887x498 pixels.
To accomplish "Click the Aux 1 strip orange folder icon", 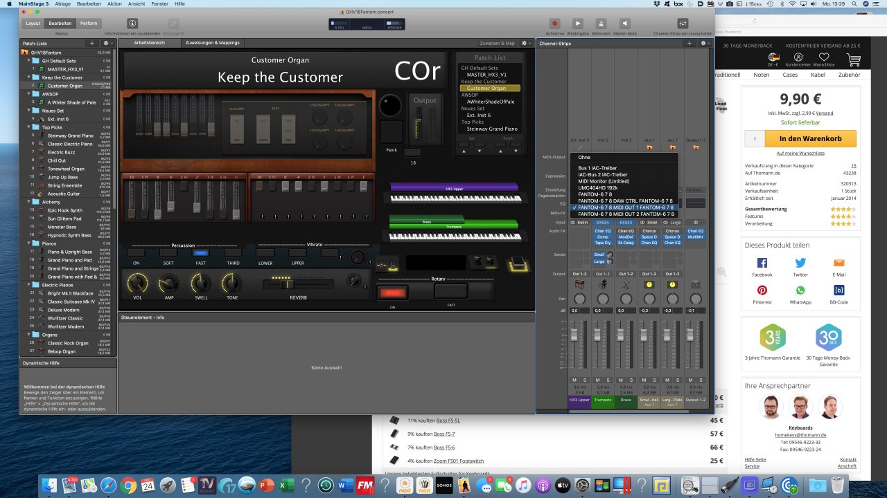I will 649,147.
